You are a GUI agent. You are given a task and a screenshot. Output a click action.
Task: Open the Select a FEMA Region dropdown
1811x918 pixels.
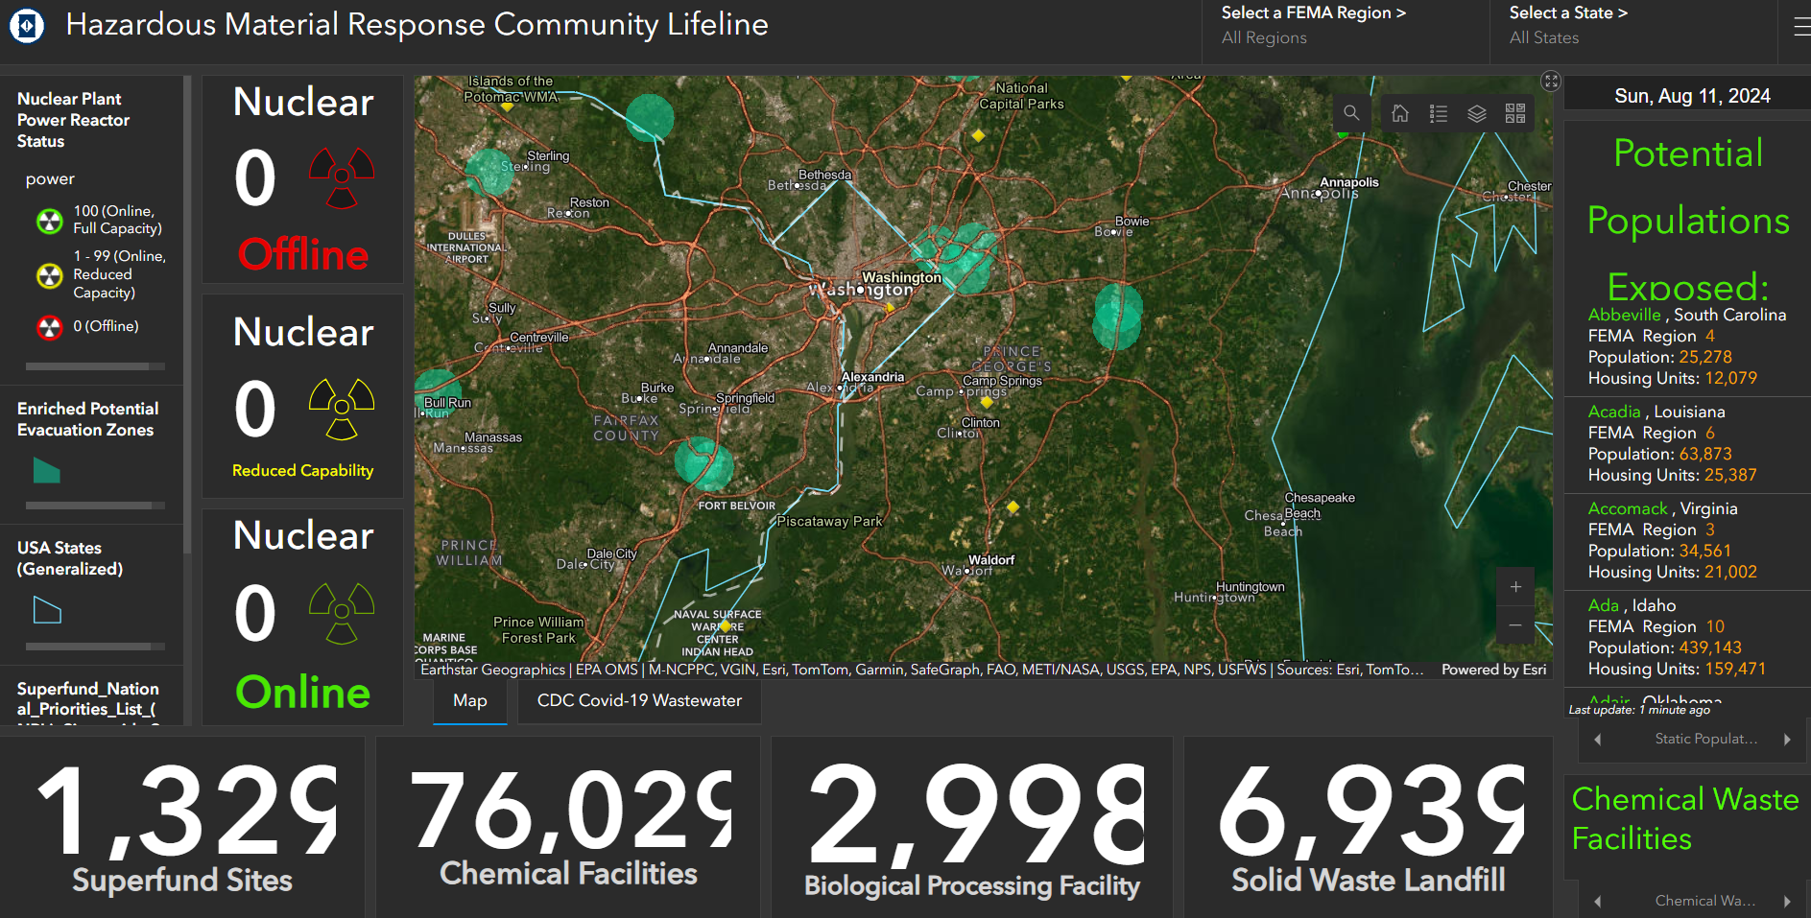(1344, 26)
